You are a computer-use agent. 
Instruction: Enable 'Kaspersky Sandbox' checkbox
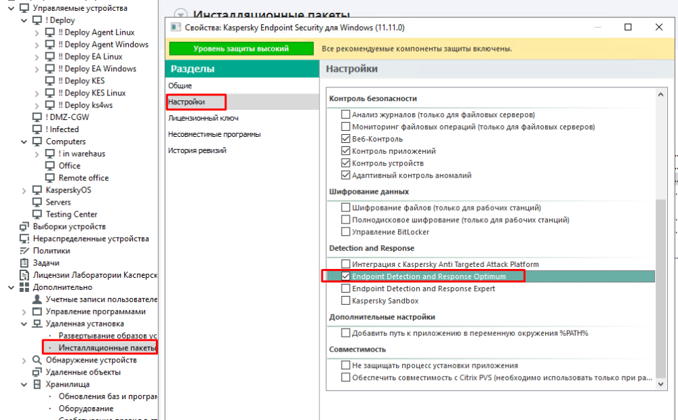pos(346,300)
